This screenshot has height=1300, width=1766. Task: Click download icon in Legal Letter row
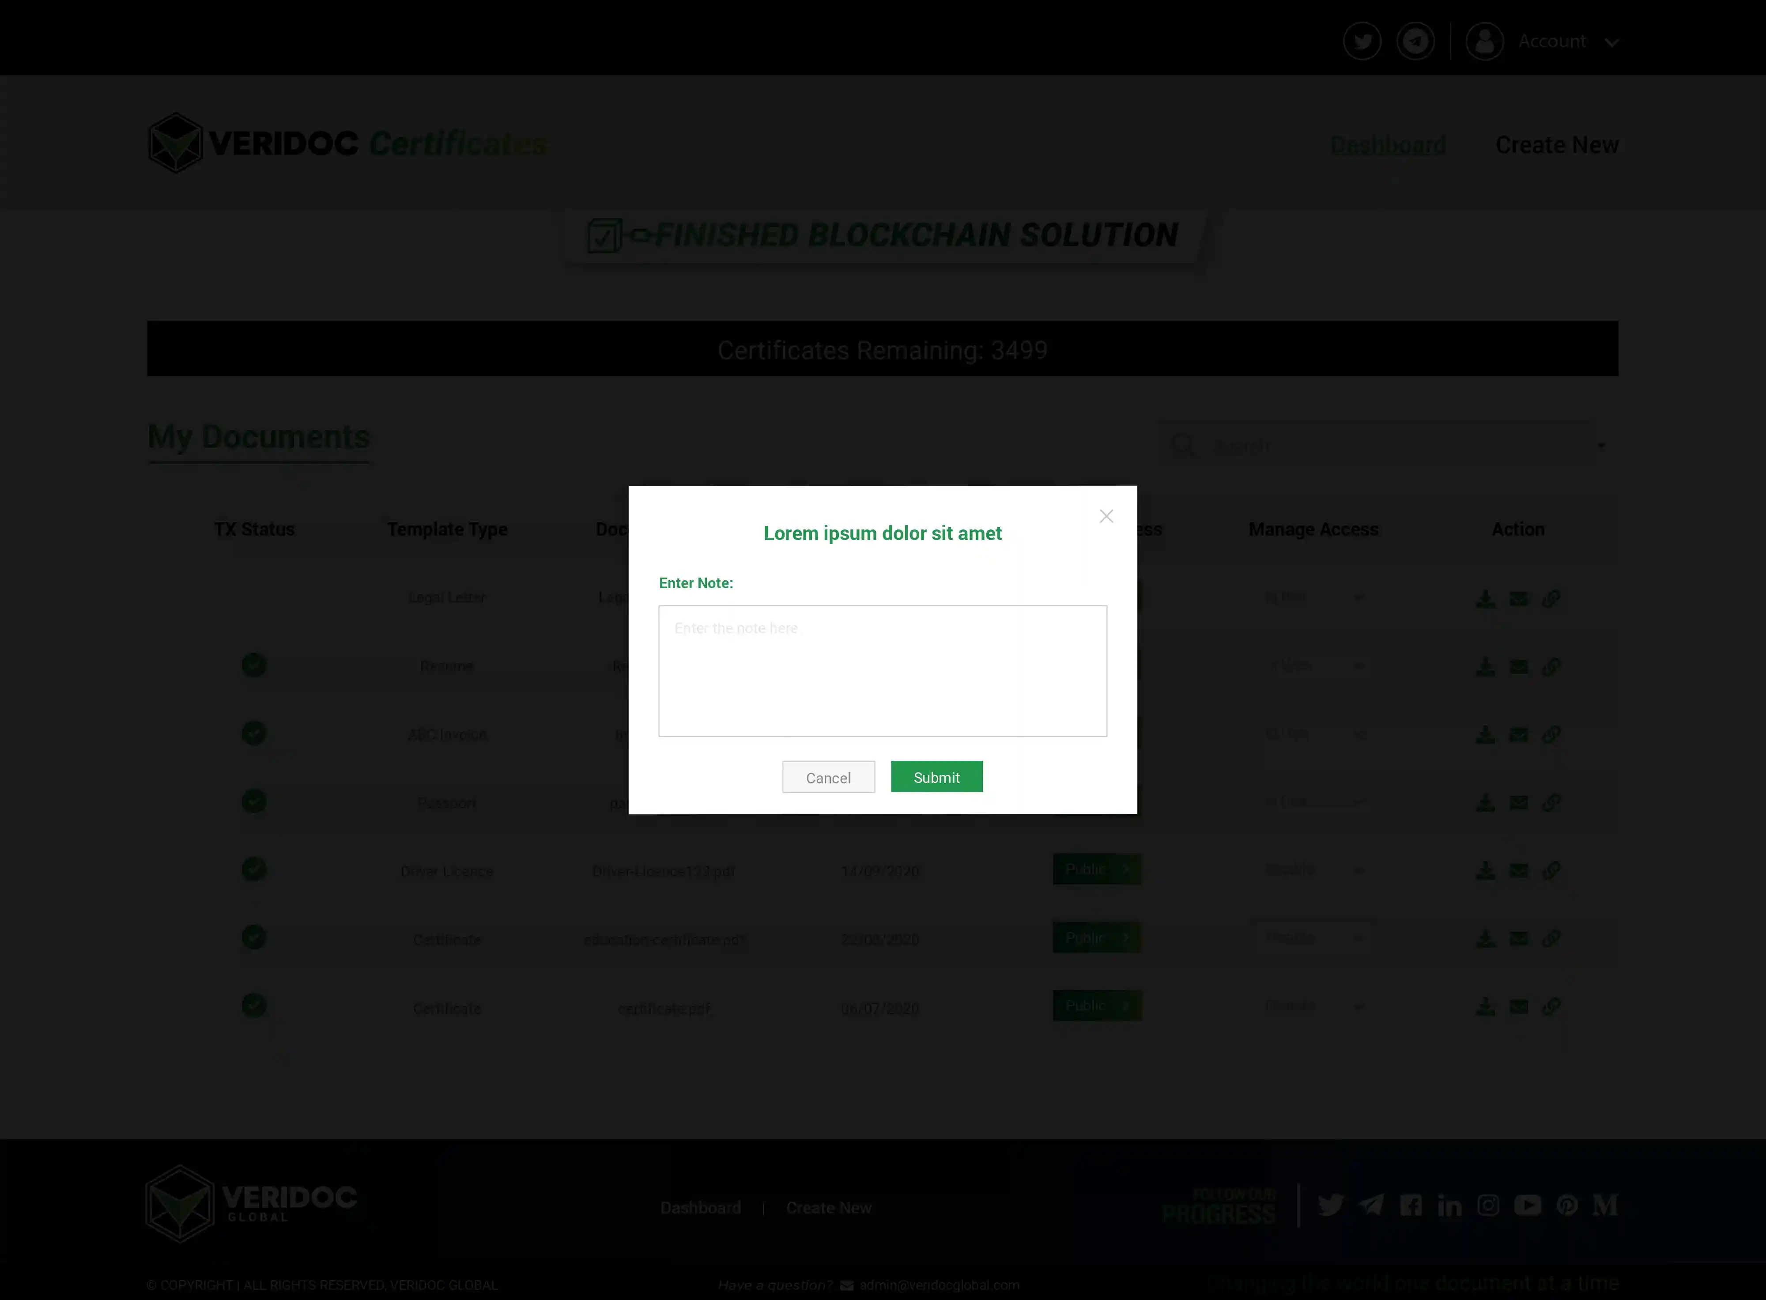(x=1485, y=599)
